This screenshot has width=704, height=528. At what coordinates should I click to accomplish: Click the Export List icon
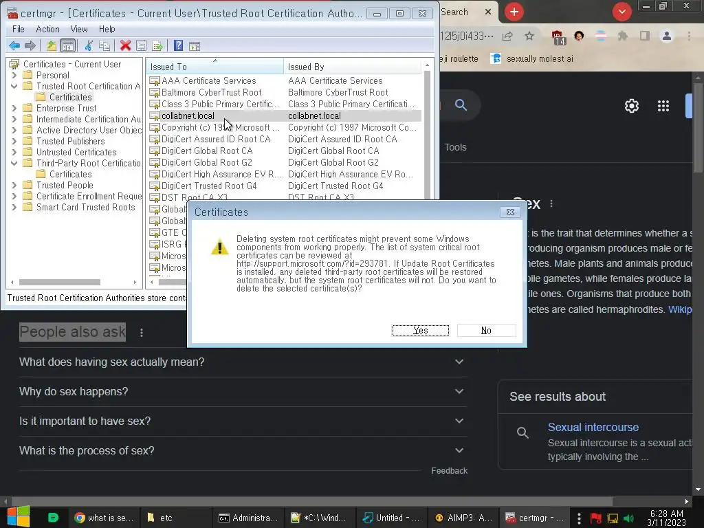[x=157, y=45]
